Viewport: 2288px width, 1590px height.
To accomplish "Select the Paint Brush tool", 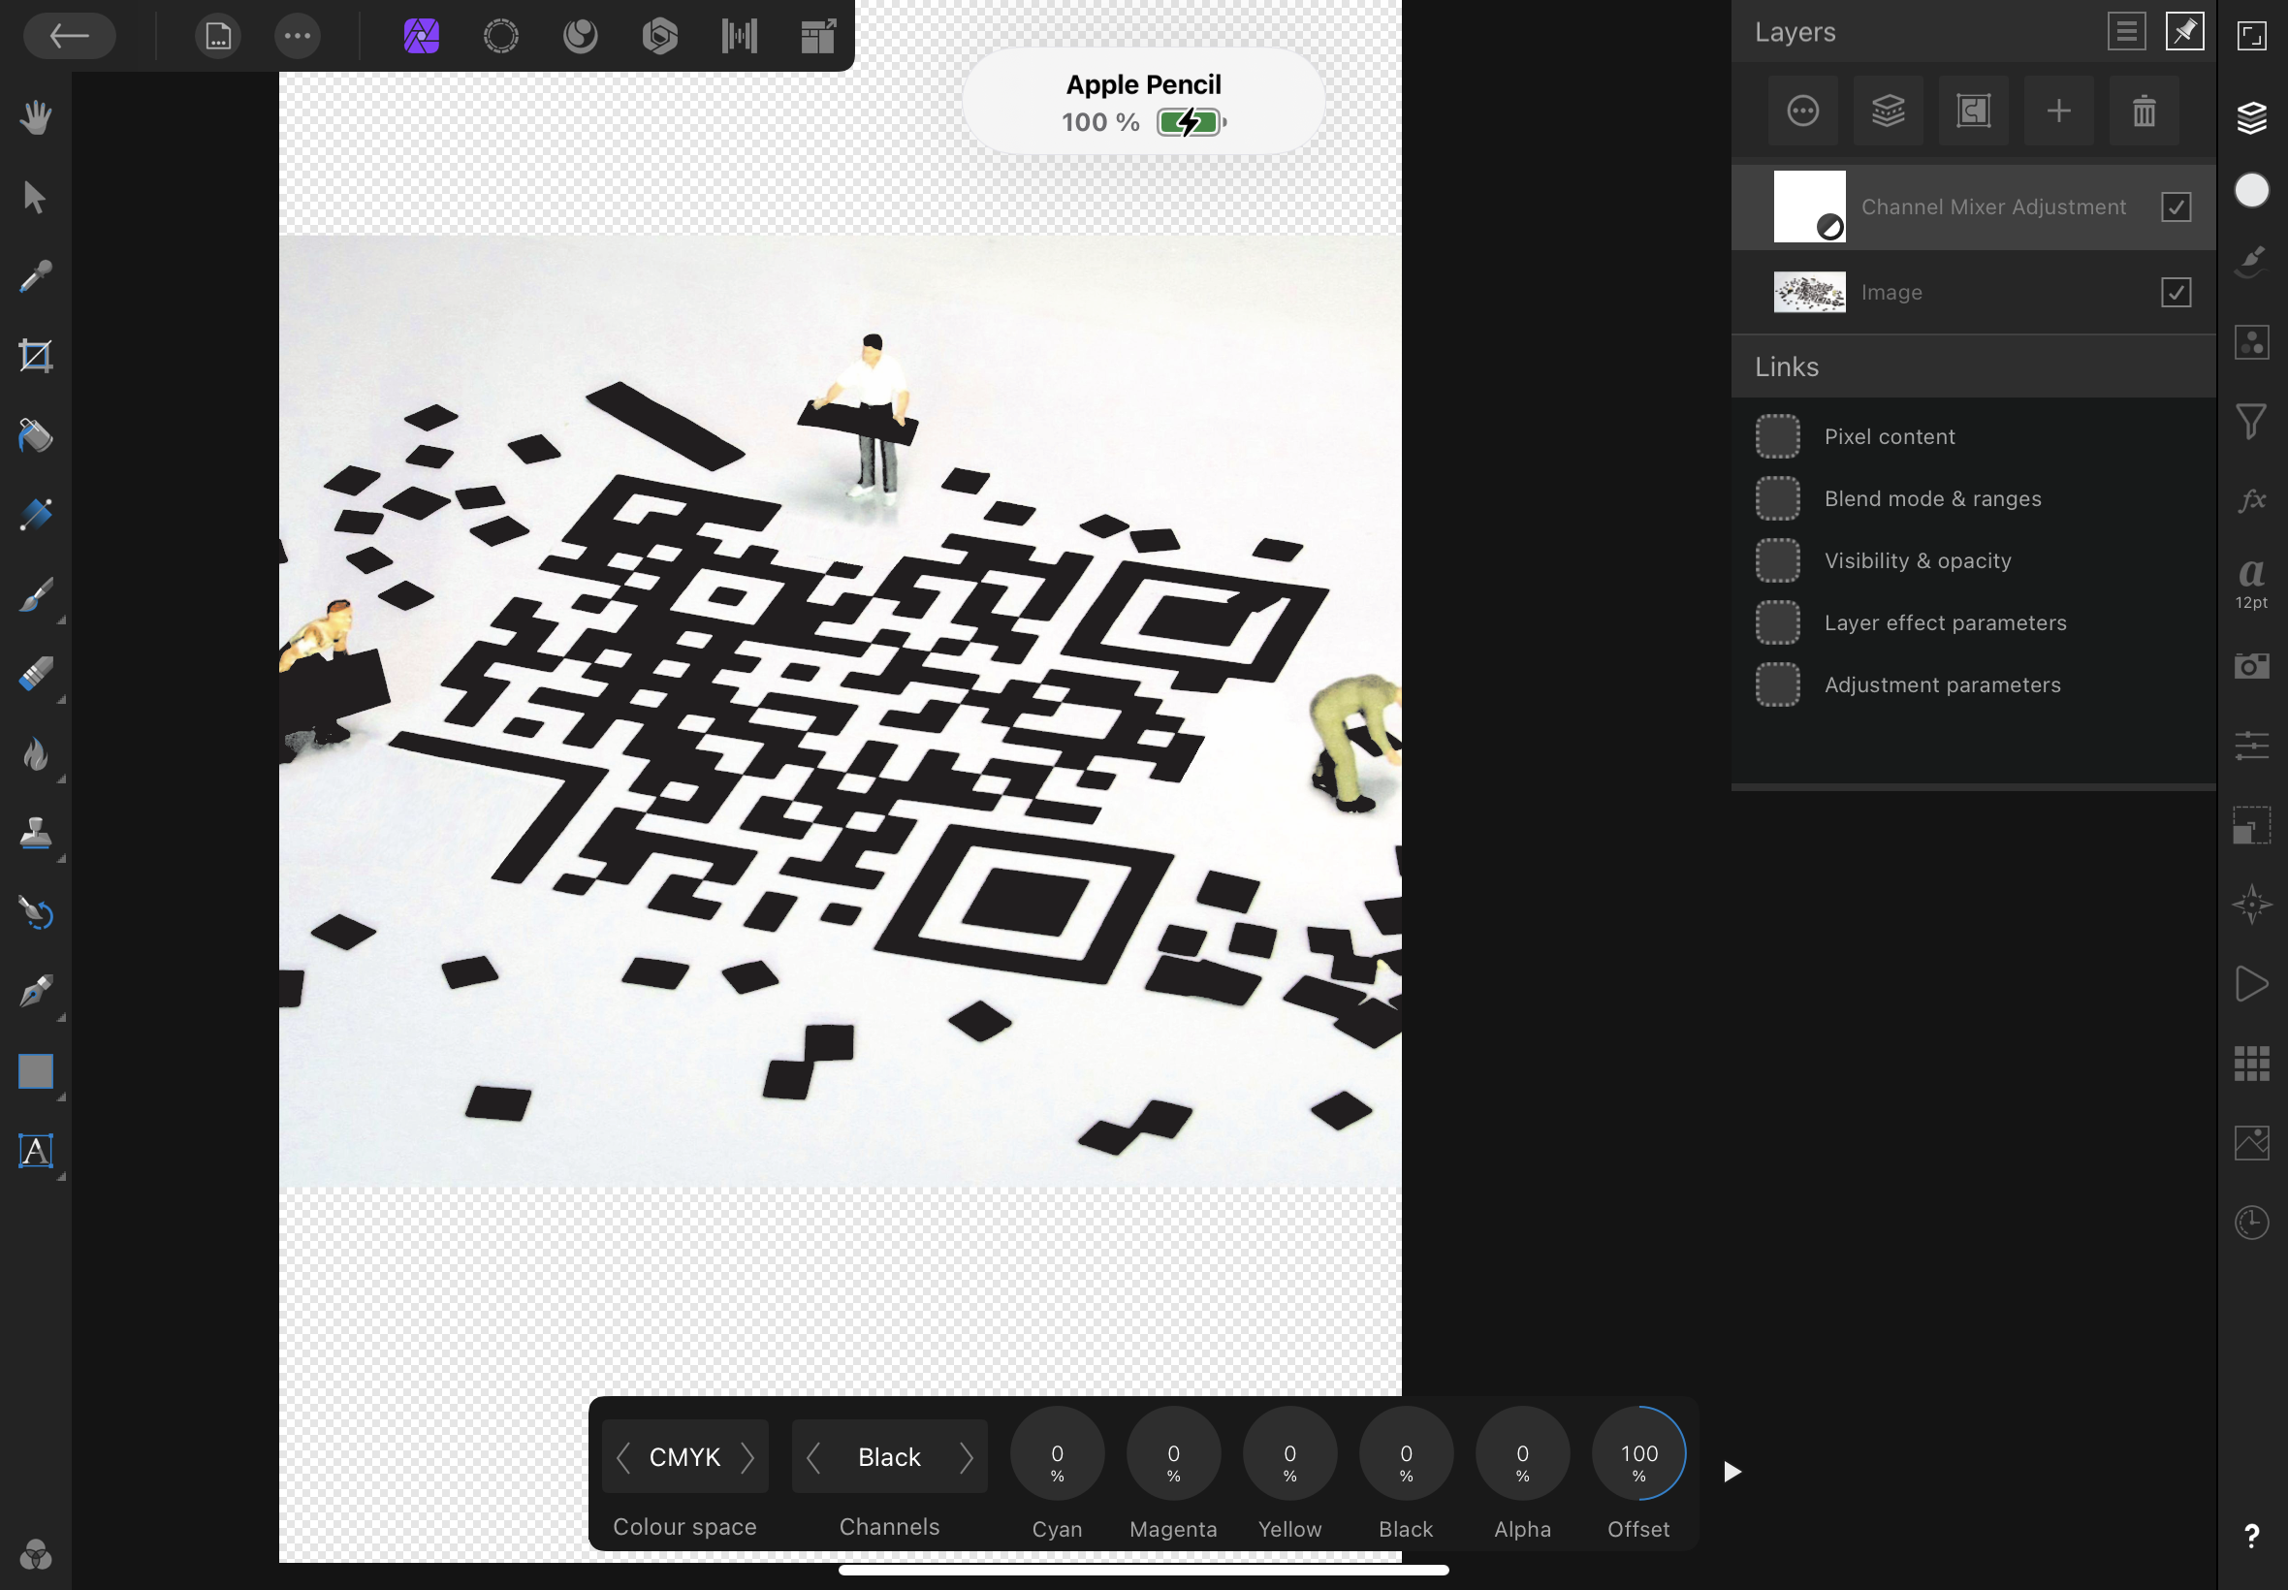I will 36,594.
